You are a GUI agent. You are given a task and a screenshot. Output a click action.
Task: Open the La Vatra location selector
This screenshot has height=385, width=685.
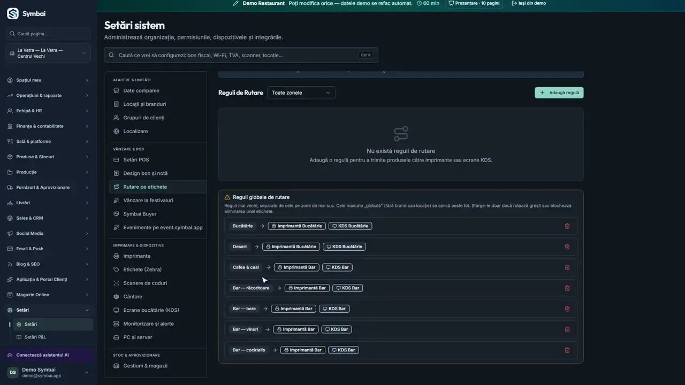click(48, 53)
